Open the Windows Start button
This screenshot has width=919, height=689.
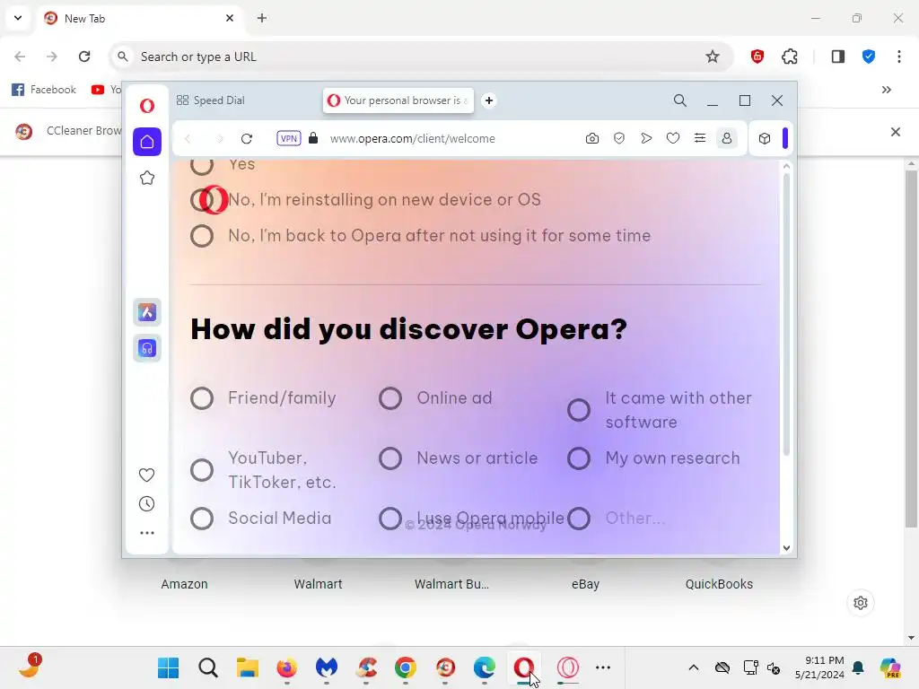coord(168,667)
